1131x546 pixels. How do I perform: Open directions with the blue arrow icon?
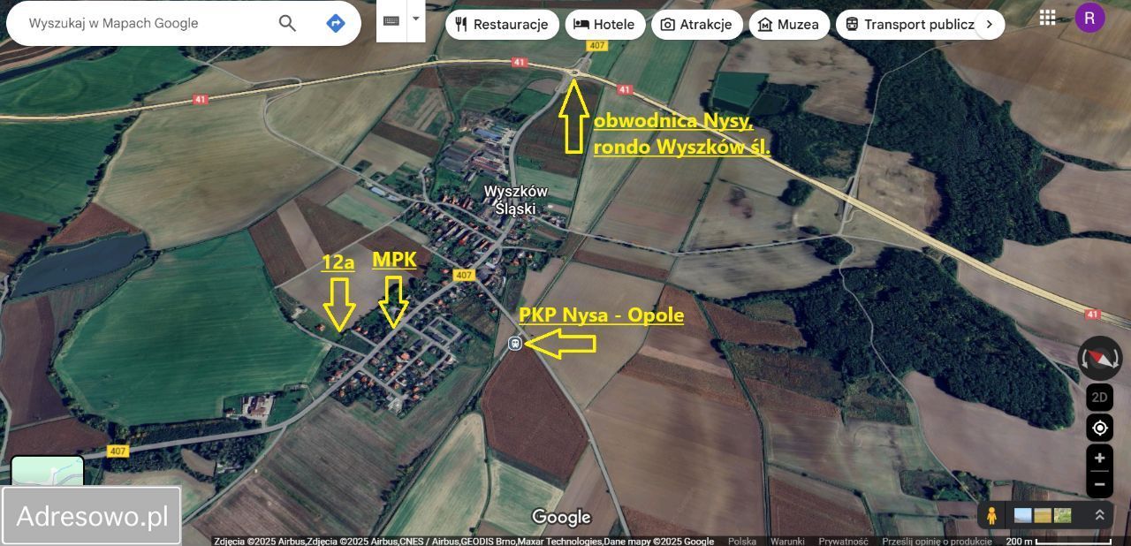[335, 23]
